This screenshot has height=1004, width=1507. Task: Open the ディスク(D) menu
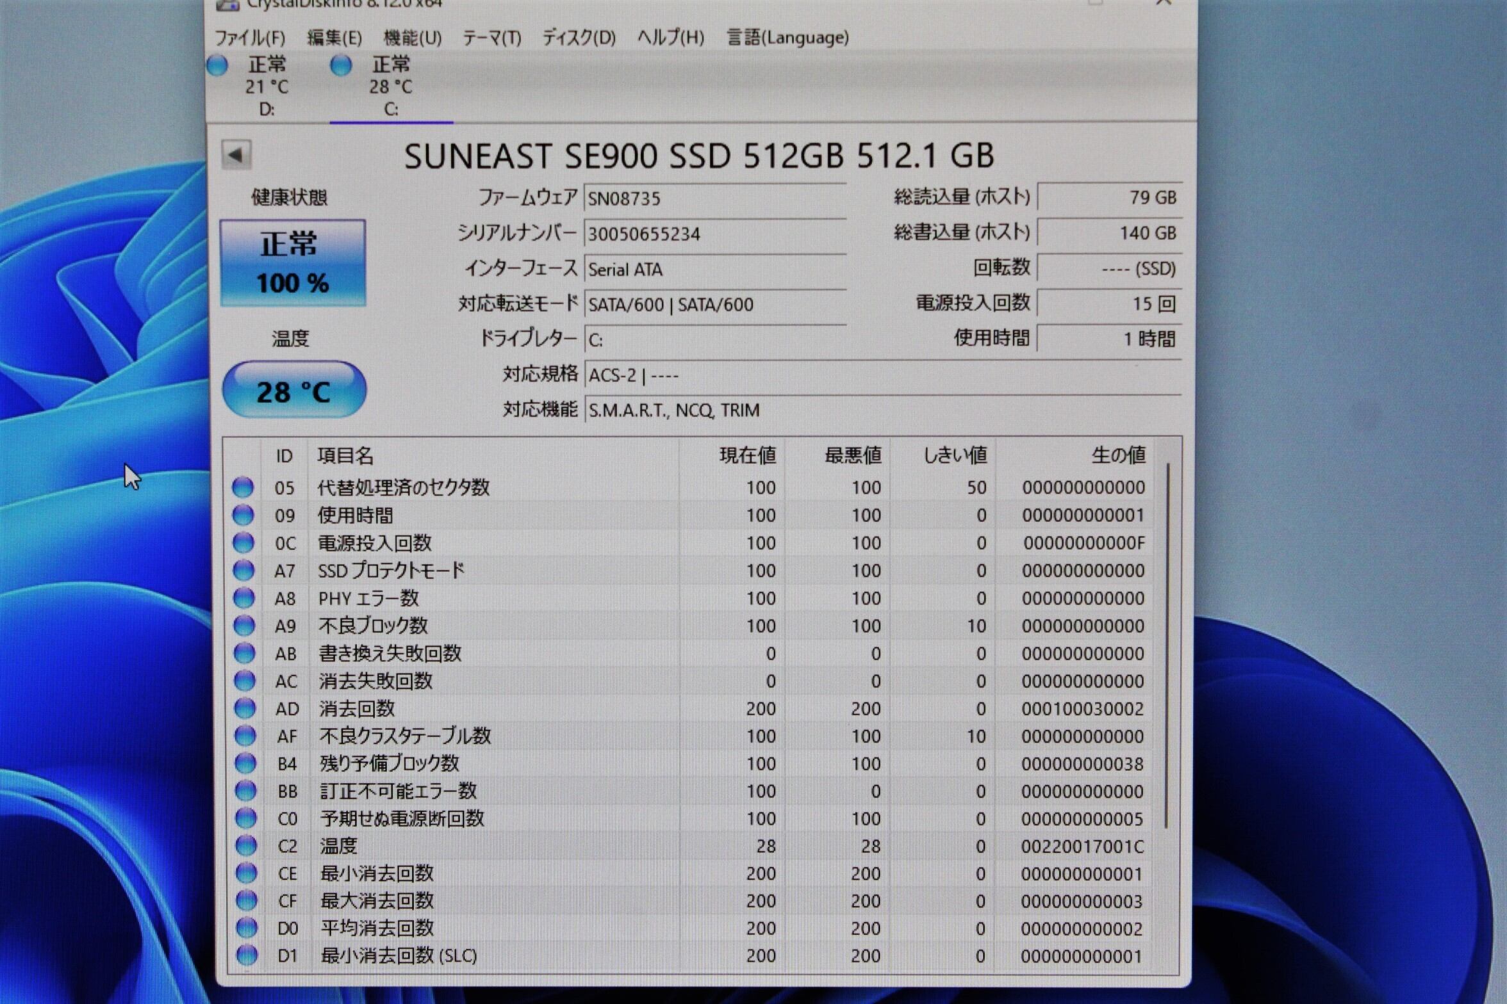(x=579, y=38)
